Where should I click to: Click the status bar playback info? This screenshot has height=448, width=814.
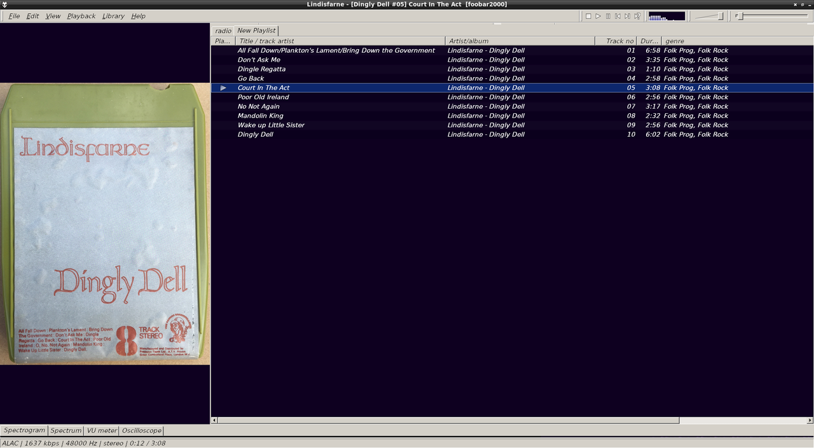(x=84, y=443)
